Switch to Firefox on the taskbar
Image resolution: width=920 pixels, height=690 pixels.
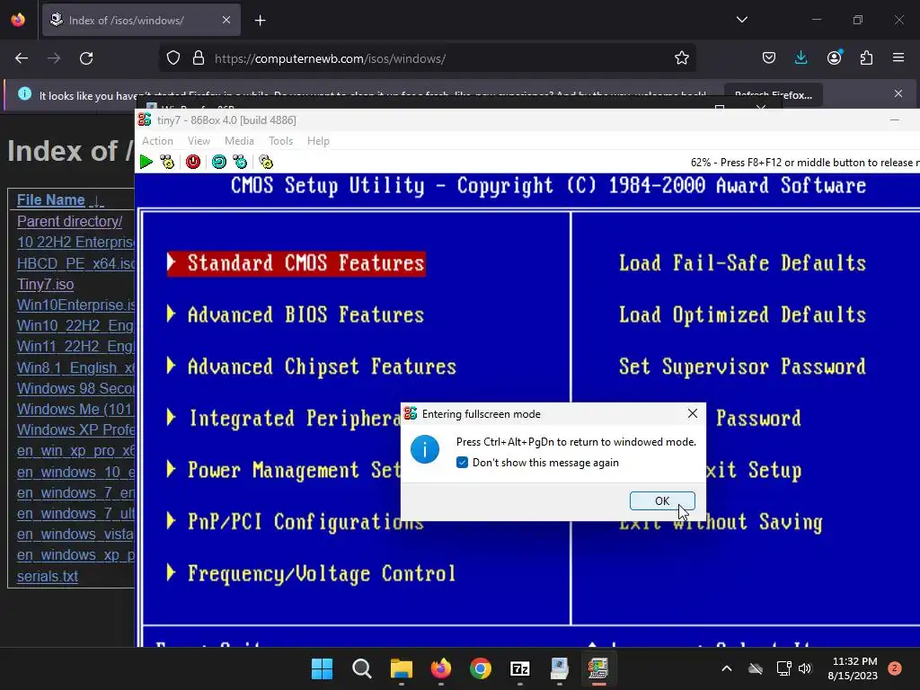coord(441,668)
